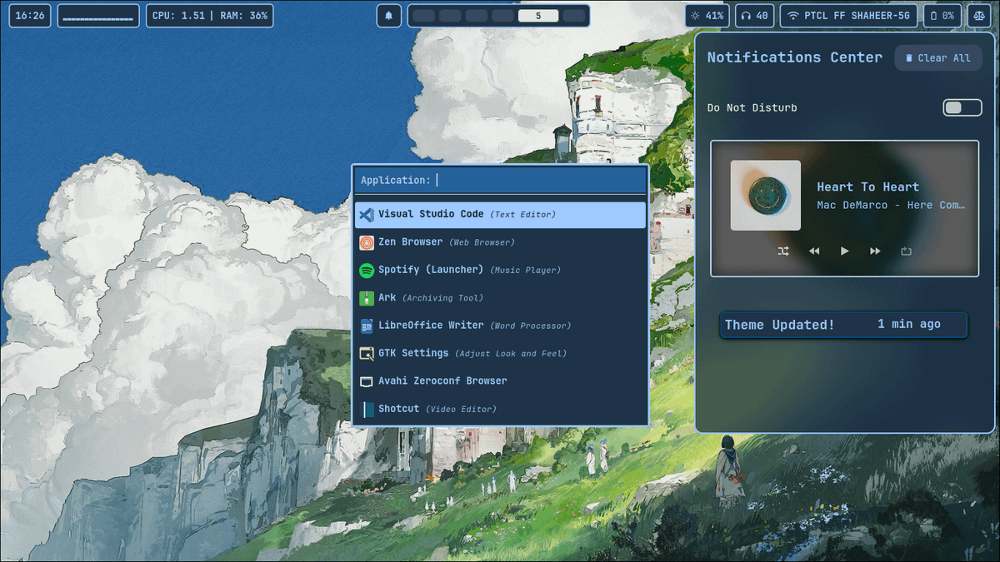Click the Visual Studio Code icon in launcher

tap(366, 215)
